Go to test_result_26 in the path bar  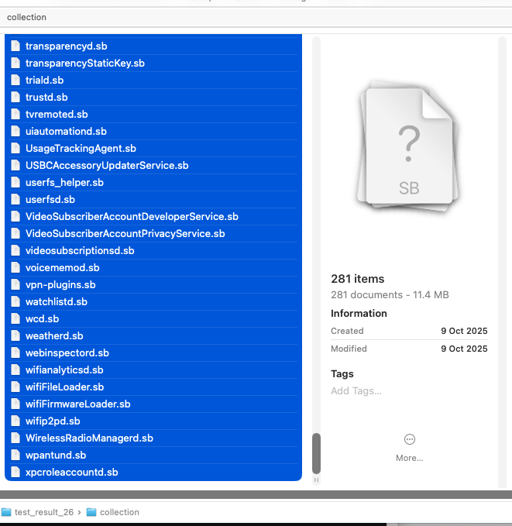(x=40, y=512)
